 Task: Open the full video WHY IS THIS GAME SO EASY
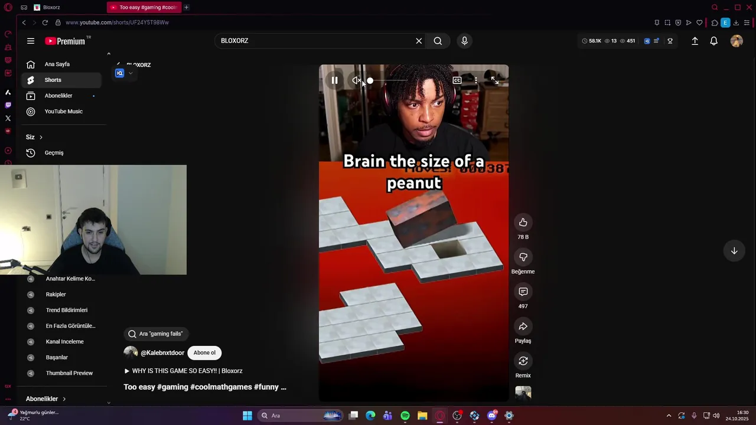183,371
